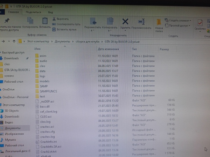This screenshot has width=210, height=157.
Task: Open cleo in quick access sidebar
Action: pos(7,64)
